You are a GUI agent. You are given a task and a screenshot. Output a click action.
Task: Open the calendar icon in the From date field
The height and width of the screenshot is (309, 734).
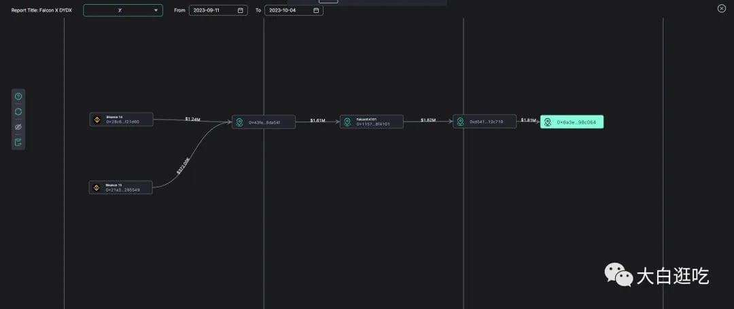(x=240, y=10)
